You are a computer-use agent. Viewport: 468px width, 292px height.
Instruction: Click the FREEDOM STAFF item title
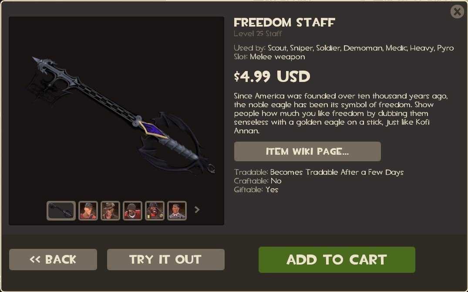click(284, 22)
